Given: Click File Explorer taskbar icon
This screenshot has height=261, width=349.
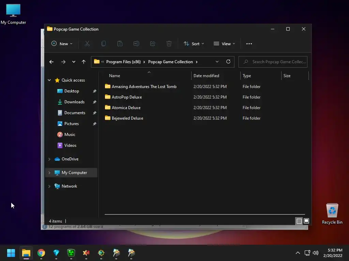Looking at the screenshot, I should coord(26,253).
